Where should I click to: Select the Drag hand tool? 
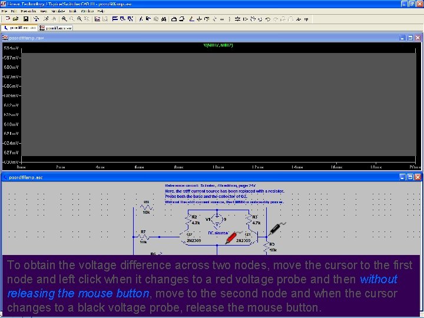point(260,19)
